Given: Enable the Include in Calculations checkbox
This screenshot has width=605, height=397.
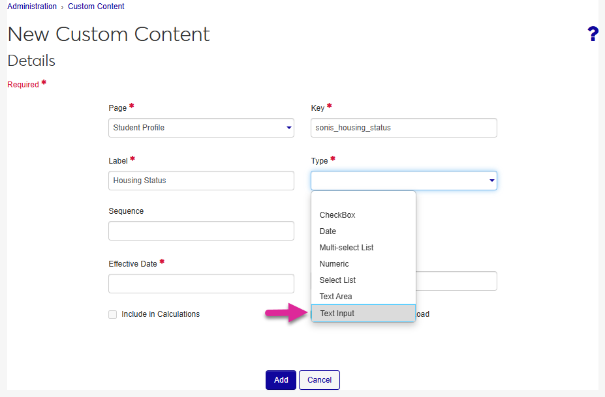Looking at the screenshot, I should click(113, 314).
